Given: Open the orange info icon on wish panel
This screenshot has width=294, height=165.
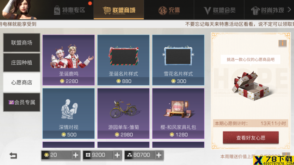Looking at the screenshot, I should coord(282,43).
